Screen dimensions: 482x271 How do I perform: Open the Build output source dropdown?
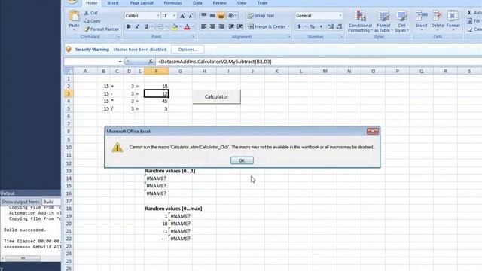tap(51, 202)
